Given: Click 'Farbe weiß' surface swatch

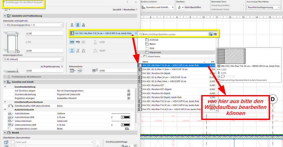Looking at the screenshot, I should point(13,142).
